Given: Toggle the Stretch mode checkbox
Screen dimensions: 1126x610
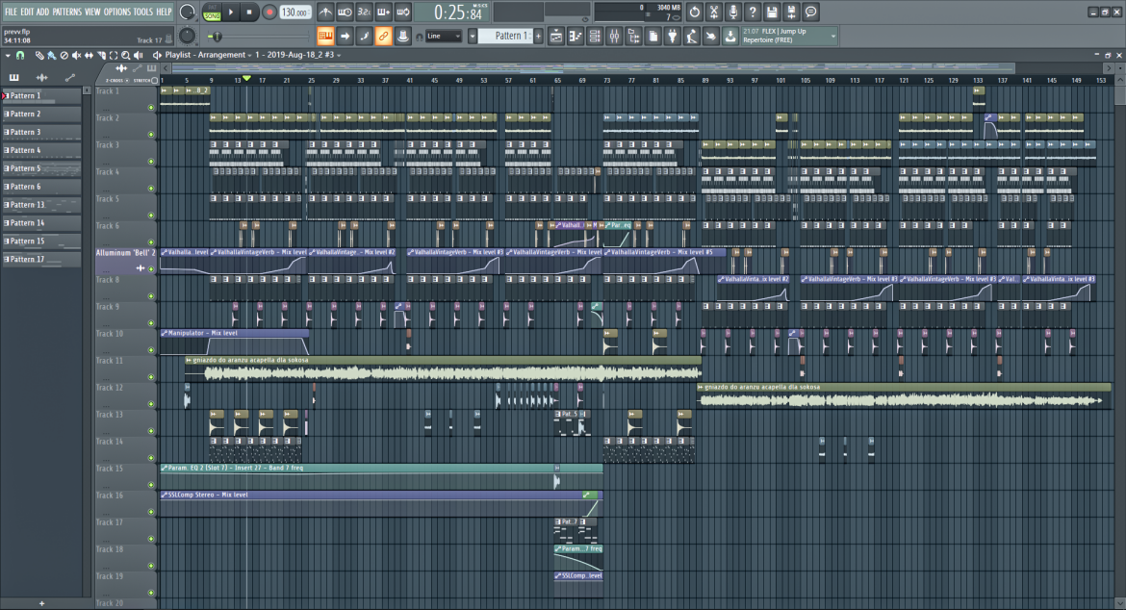Looking at the screenshot, I should point(154,81).
